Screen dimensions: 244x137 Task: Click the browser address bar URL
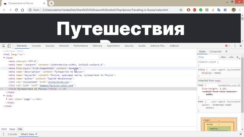(x=105, y=10)
